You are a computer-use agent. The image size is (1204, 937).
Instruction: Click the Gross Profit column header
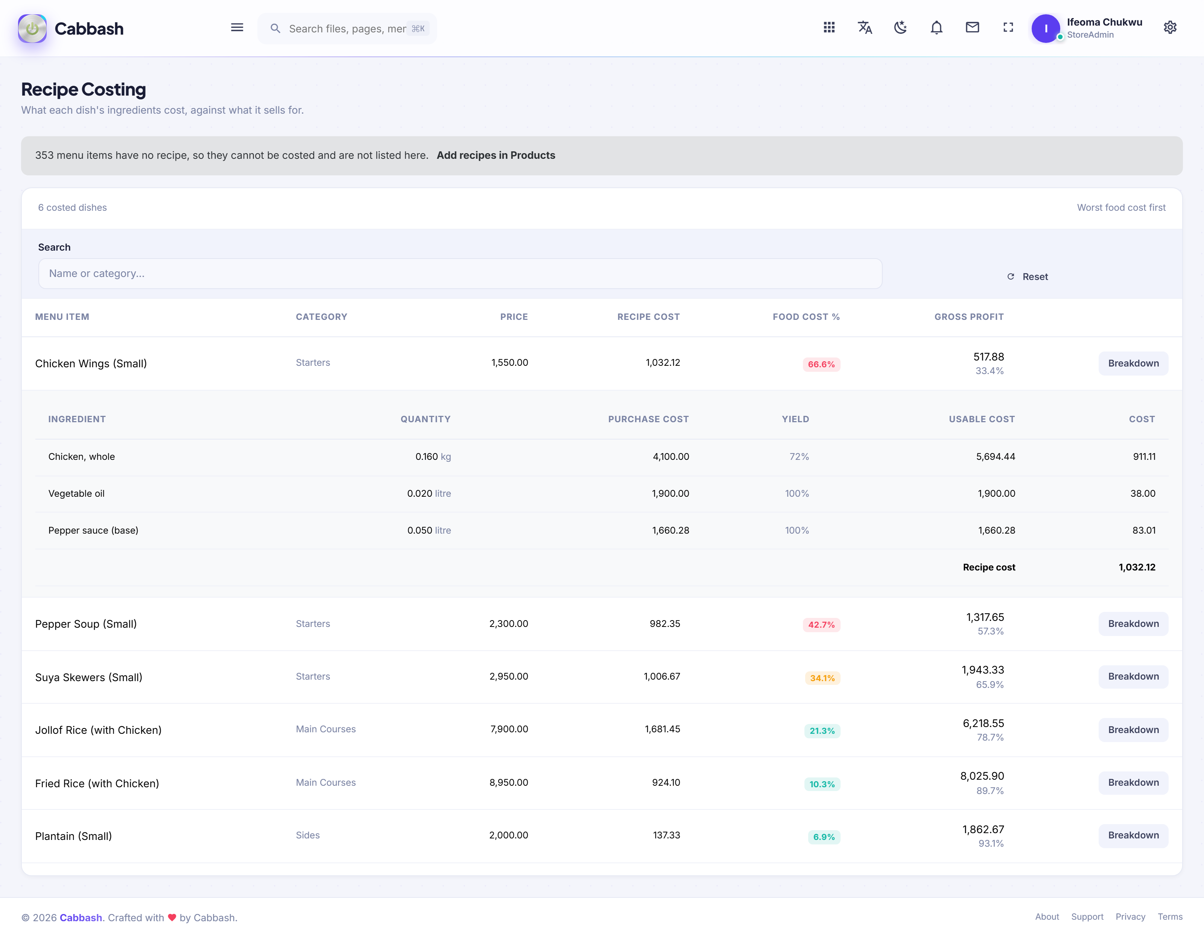969,316
